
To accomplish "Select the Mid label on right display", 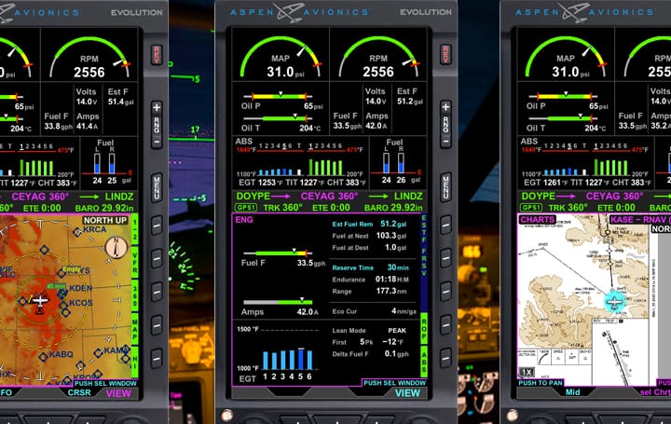I will coord(572,392).
